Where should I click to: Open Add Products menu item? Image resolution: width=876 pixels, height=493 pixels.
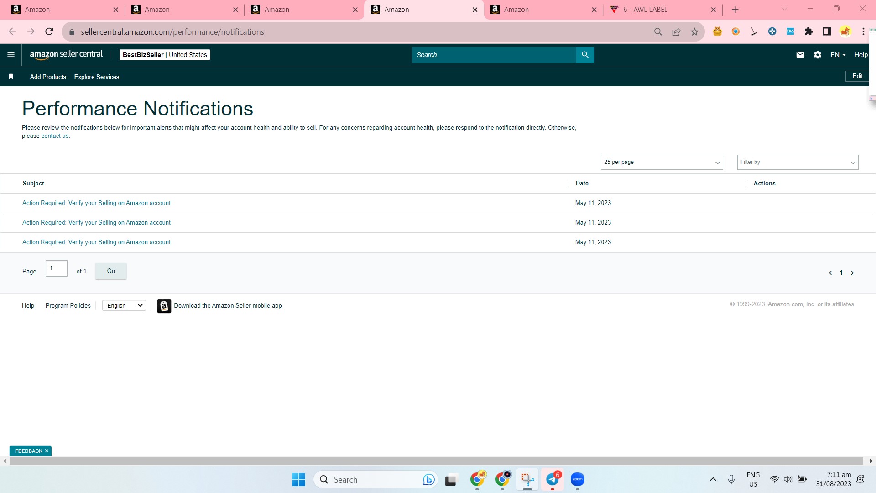tap(48, 77)
